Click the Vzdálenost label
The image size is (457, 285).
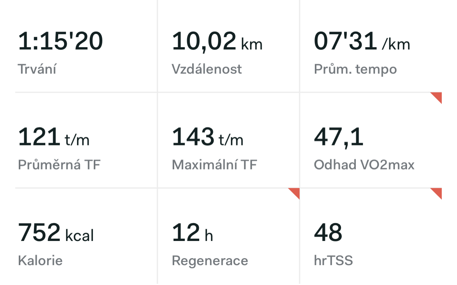207,69
